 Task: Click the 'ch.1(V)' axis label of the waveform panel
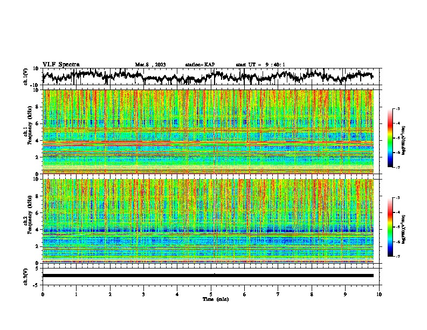click(x=26, y=77)
